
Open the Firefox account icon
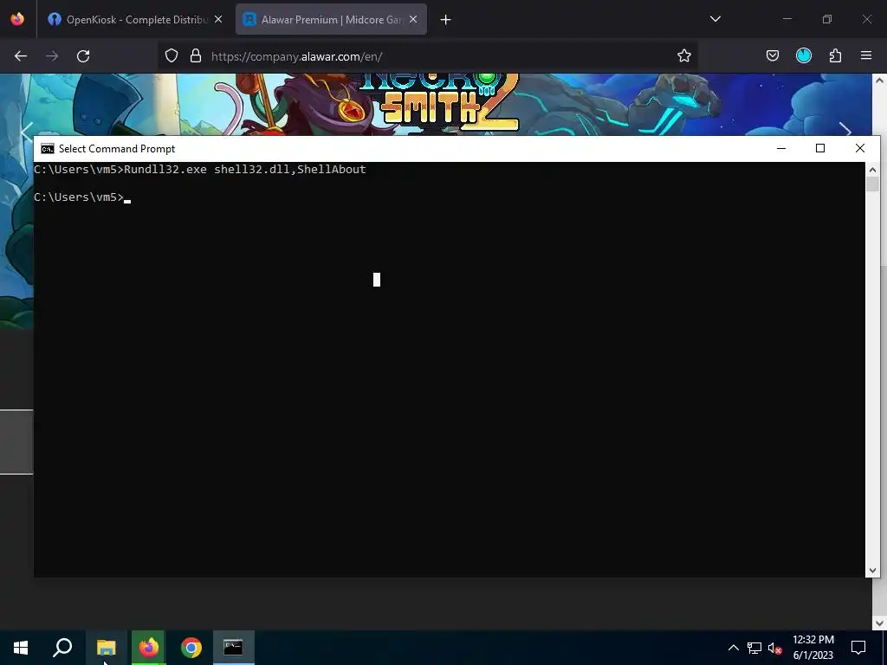[x=804, y=56]
